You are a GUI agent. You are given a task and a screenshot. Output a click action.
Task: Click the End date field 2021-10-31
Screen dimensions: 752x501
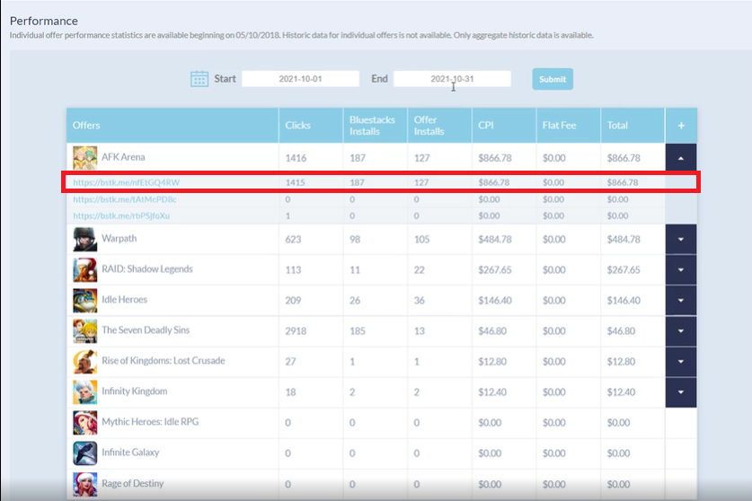click(452, 79)
